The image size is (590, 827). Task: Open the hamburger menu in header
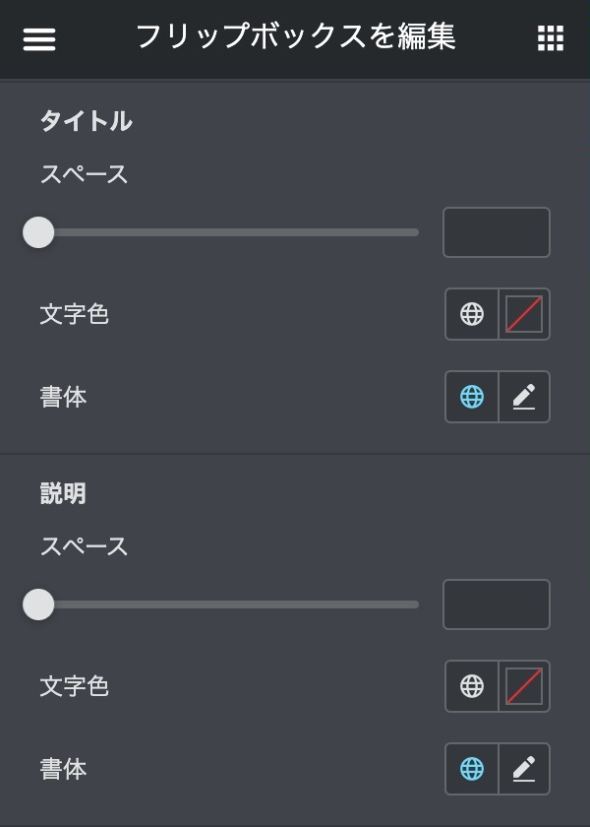coord(39,38)
